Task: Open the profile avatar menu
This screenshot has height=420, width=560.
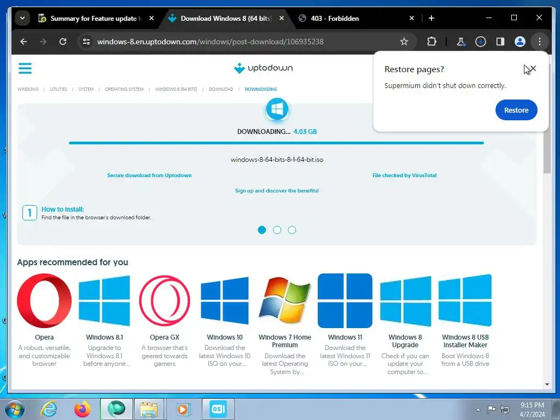Action: (x=520, y=42)
